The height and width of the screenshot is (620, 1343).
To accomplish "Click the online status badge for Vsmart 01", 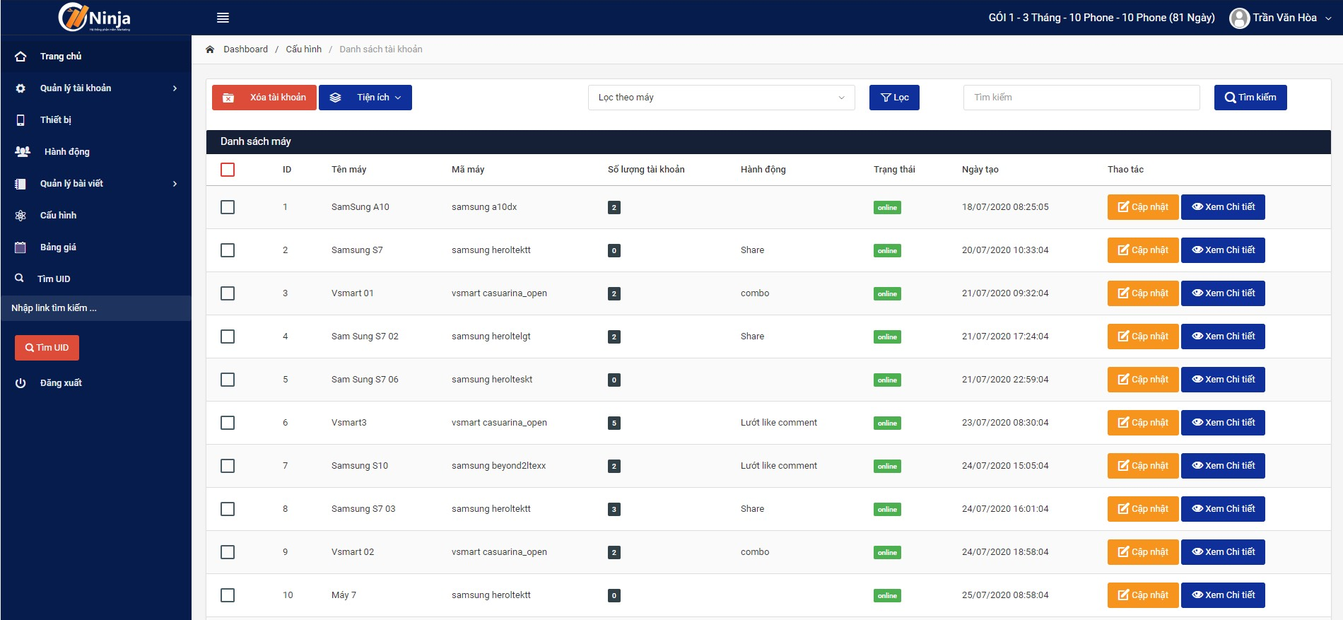I will click(887, 294).
